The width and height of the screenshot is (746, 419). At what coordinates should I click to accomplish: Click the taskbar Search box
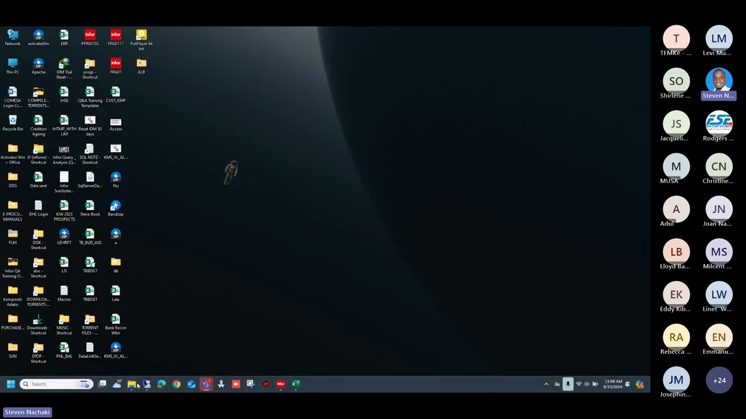point(55,384)
